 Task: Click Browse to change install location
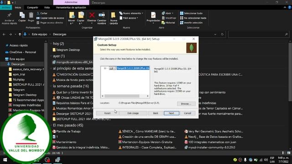pos(186,104)
